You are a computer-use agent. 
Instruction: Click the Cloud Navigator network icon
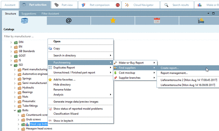pyautogui.click(x=127, y=5)
